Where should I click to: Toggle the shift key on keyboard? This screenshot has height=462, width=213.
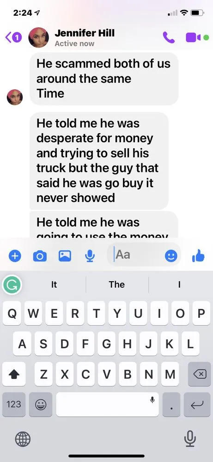coord(14,374)
